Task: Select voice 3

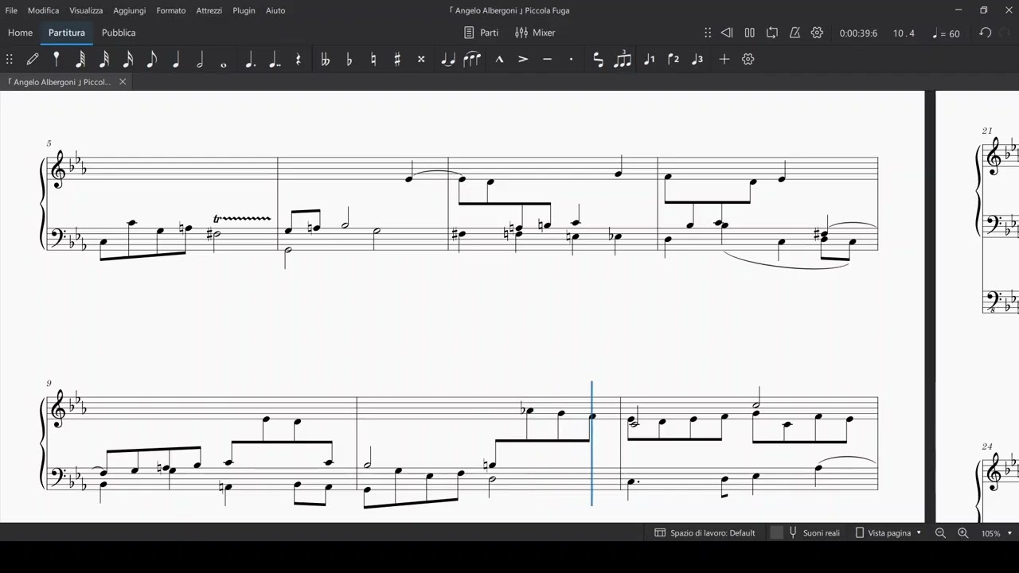Action: [697, 59]
